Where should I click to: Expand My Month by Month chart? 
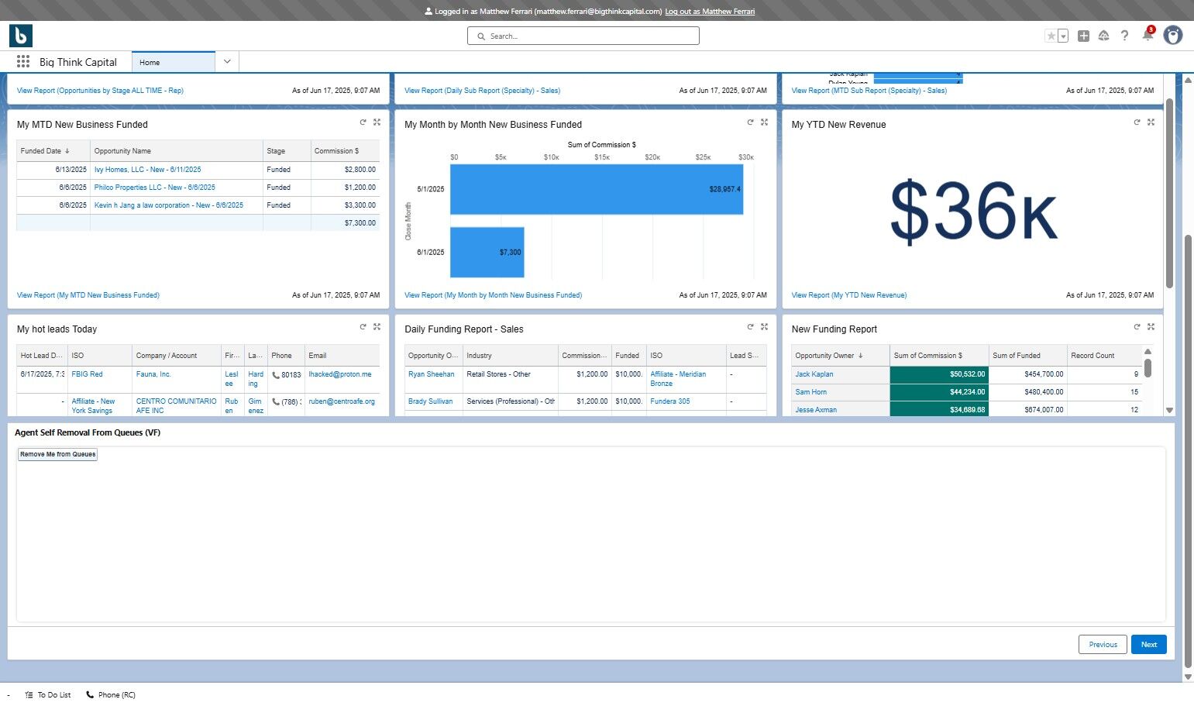pyautogui.click(x=764, y=122)
